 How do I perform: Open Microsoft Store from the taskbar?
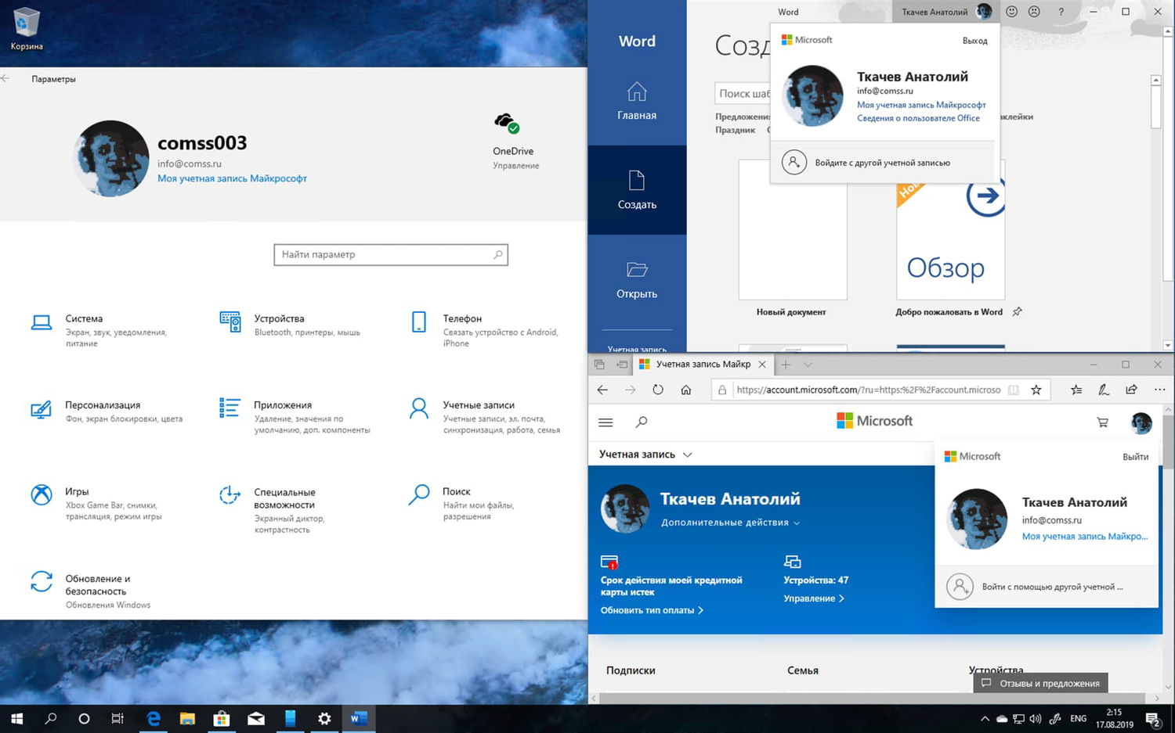pos(222,719)
